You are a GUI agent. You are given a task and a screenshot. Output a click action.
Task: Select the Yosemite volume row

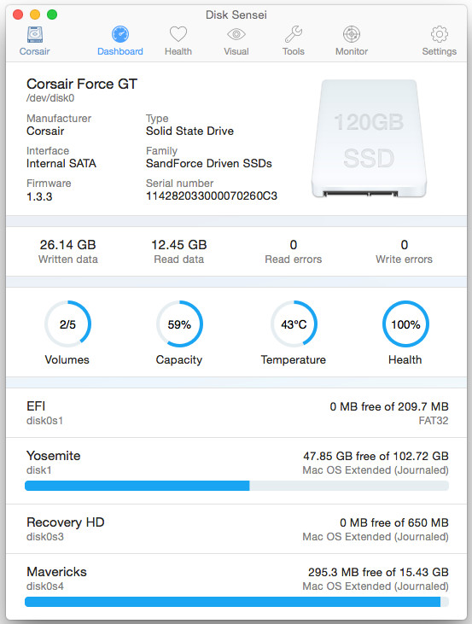pyautogui.click(x=236, y=471)
